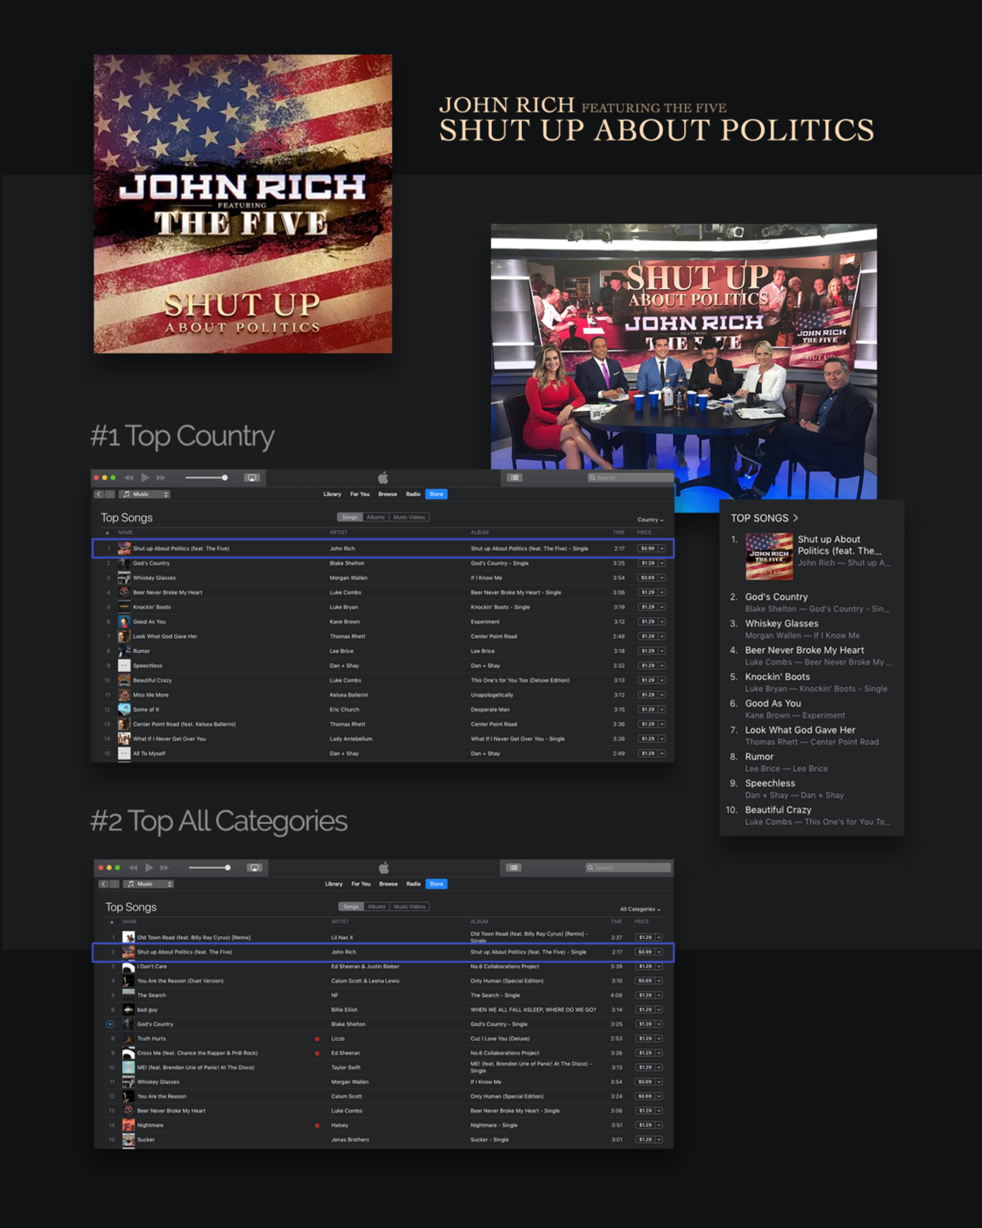
Task: Open Music media picker in Top Country window
Action: (x=144, y=494)
